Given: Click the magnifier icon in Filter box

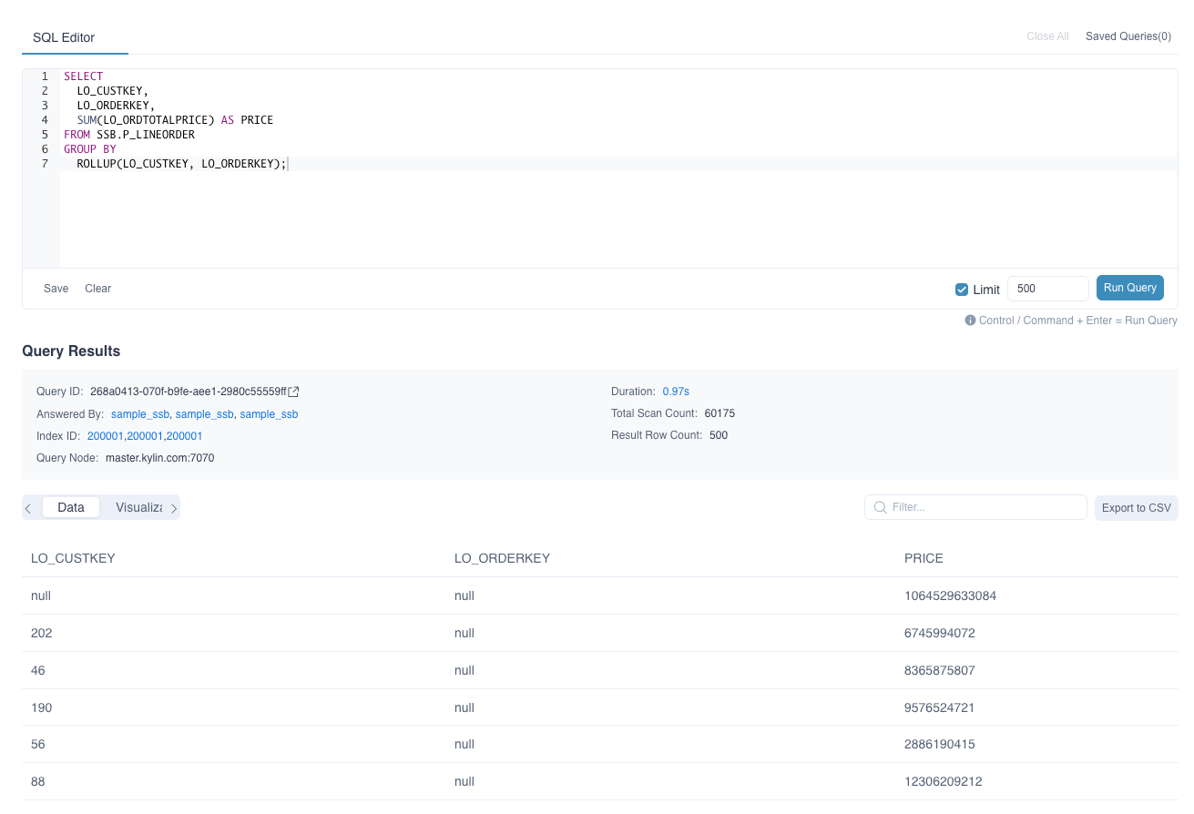Looking at the screenshot, I should click(x=880, y=507).
